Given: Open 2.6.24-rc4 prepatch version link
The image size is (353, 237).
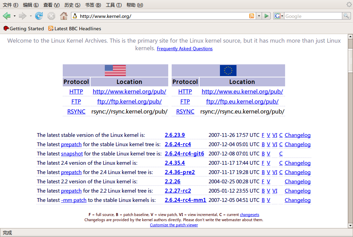Looking at the screenshot, I should tap(178, 144).
